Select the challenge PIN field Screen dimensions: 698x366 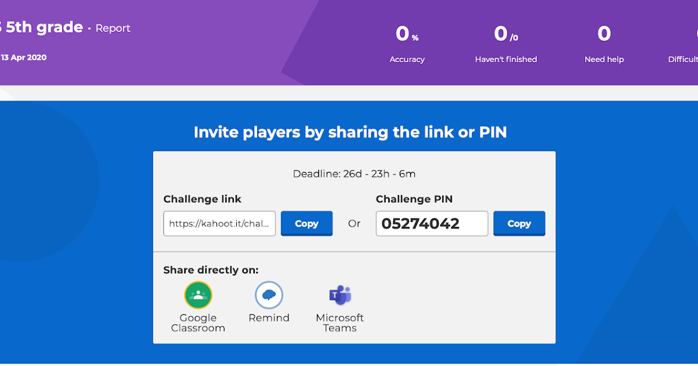(x=432, y=223)
